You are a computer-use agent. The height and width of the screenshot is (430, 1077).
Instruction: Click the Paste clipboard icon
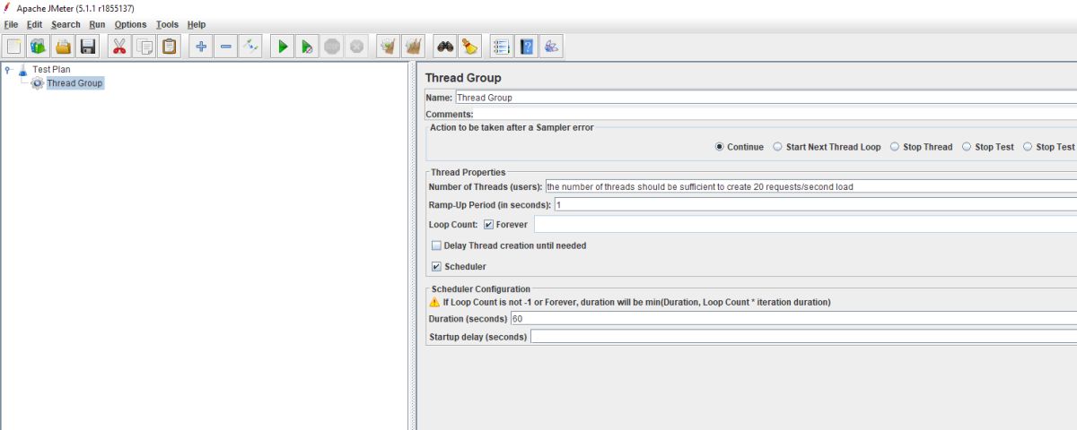(170, 46)
